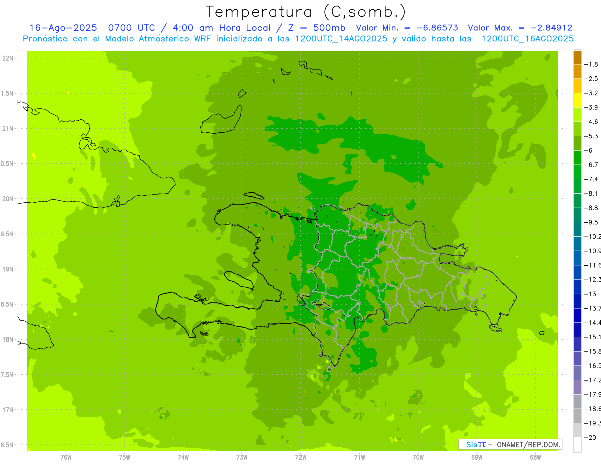
Task: Click the '9.5N' latitude axis label
Action: [8, 234]
